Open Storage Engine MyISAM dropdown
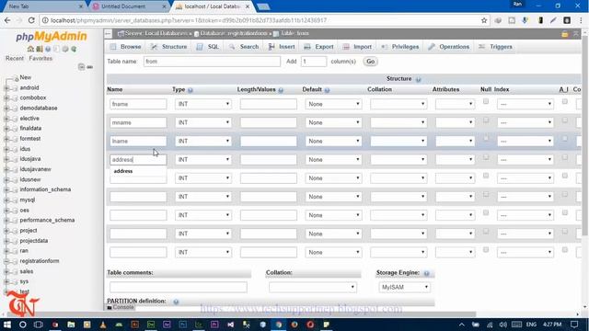Image resolution: width=589 pixels, height=331 pixels. pos(404,287)
